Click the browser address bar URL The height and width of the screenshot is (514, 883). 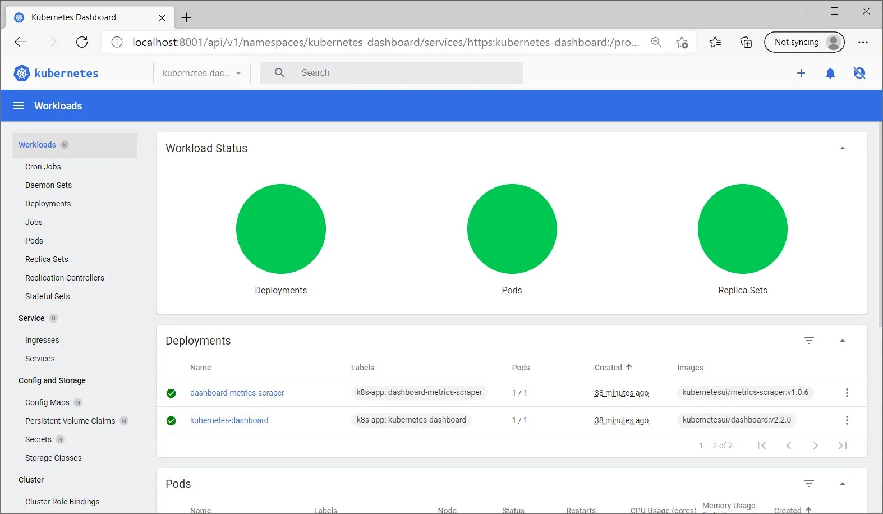click(385, 42)
